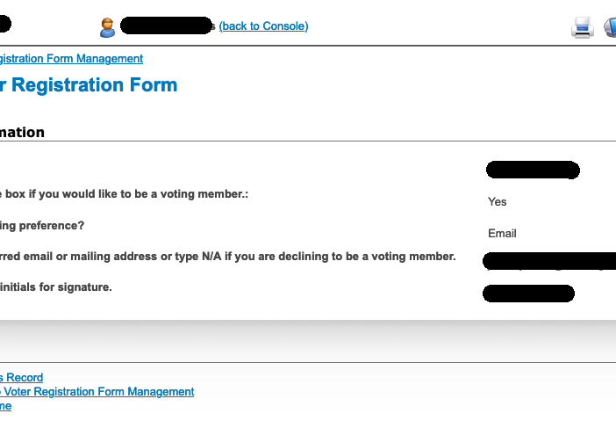Viewport: 616px width, 428px height.
Task: Click the redacted value above 'Yes'
Action: coord(533,170)
